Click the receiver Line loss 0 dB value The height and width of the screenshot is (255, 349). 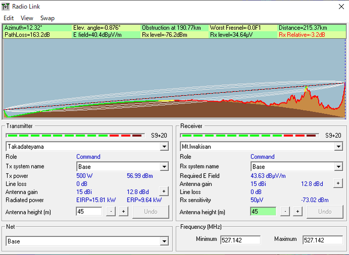click(256, 192)
